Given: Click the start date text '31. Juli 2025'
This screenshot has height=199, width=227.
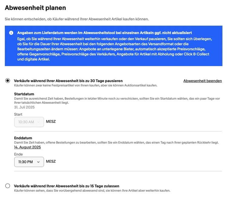Looking at the screenshot, I should point(24,107).
